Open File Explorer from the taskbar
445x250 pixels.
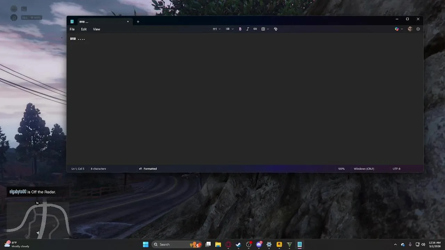coord(218,244)
